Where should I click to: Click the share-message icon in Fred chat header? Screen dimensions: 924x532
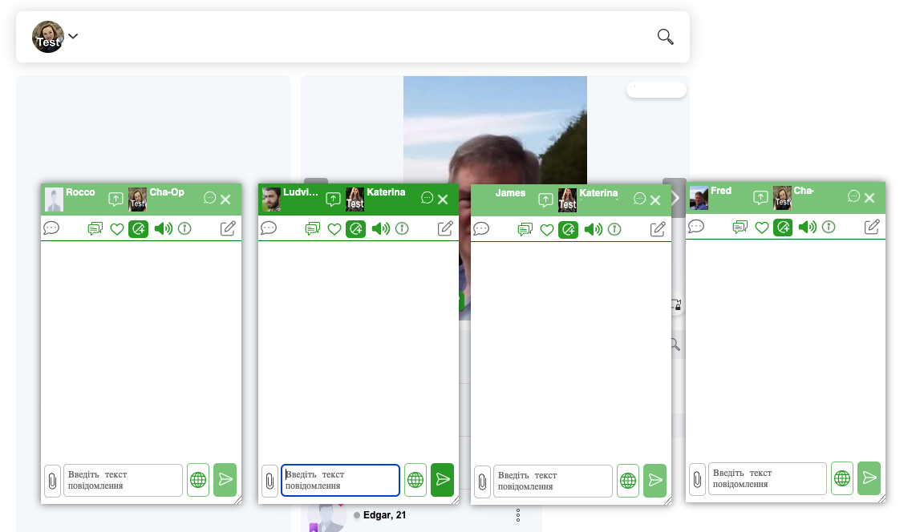tap(760, 197)
